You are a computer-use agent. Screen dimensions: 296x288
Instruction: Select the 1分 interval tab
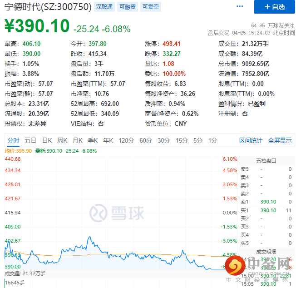[213, 140]
